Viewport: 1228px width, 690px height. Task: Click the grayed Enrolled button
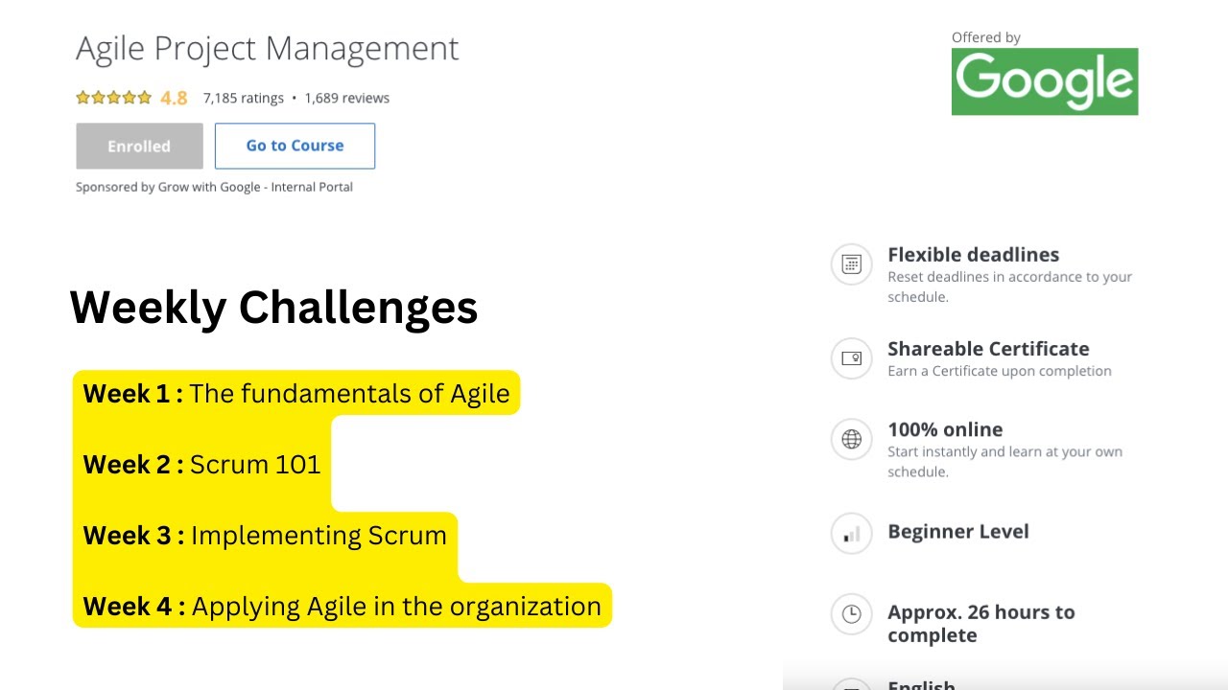(x=139, y=146)
